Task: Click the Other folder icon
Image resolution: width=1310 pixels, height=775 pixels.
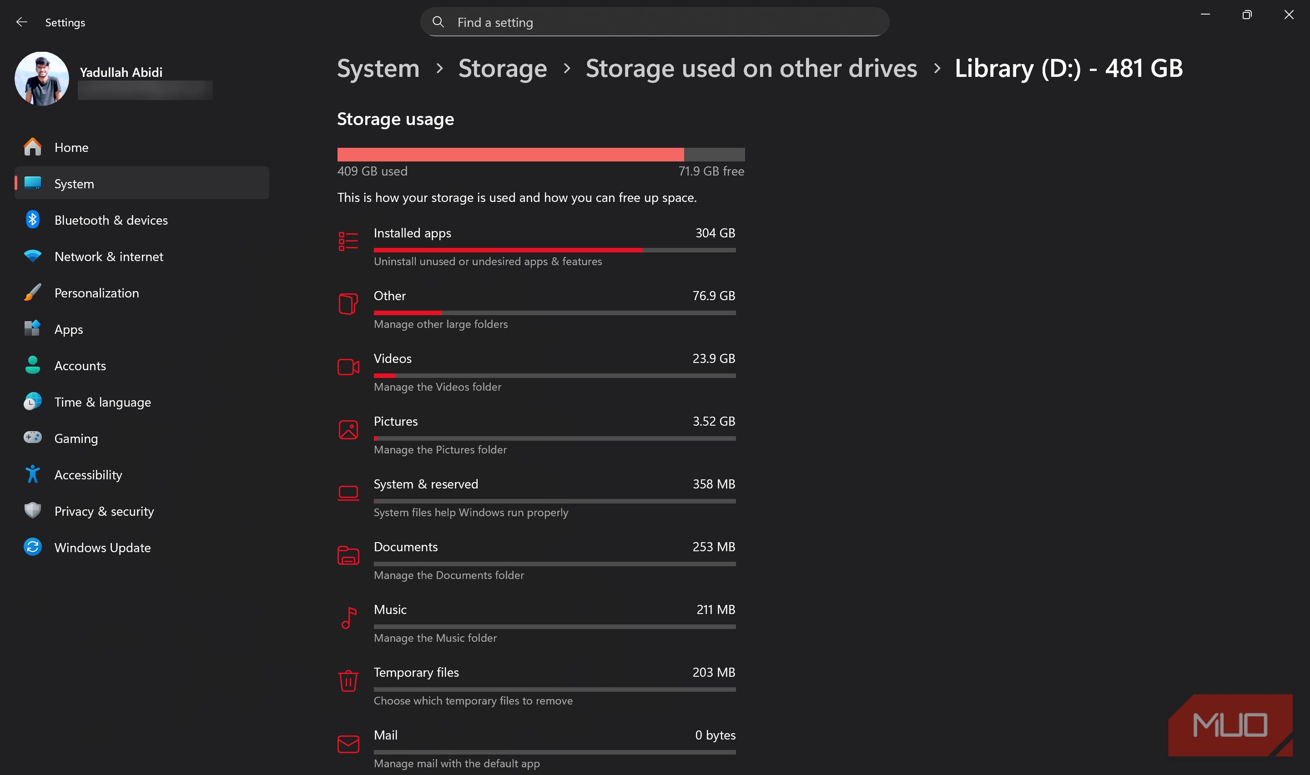Action: [x=348, y=304]
